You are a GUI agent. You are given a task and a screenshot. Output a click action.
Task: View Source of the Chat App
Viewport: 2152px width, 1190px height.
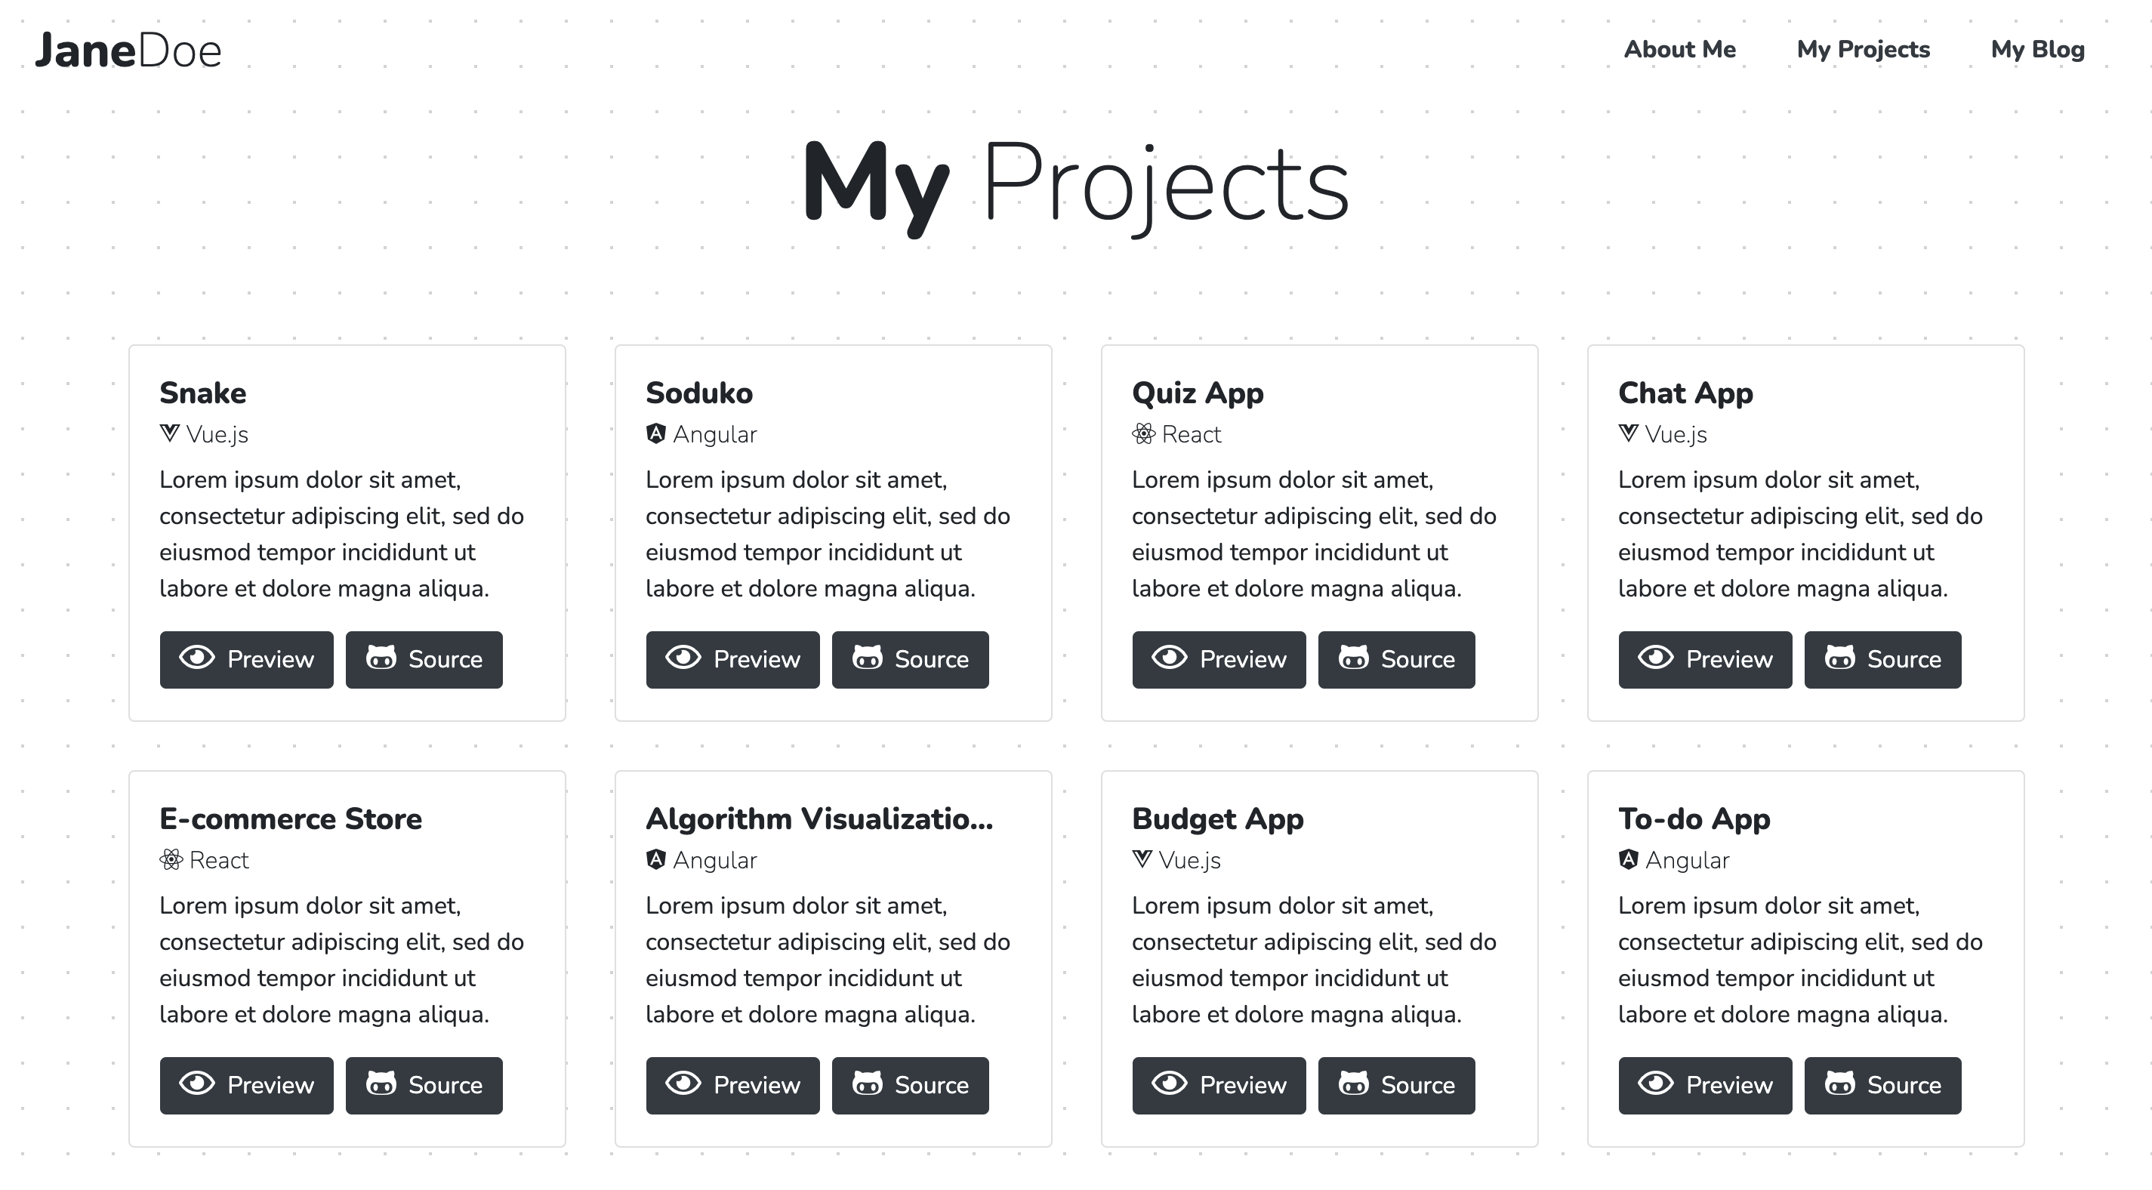point(1882,659)
